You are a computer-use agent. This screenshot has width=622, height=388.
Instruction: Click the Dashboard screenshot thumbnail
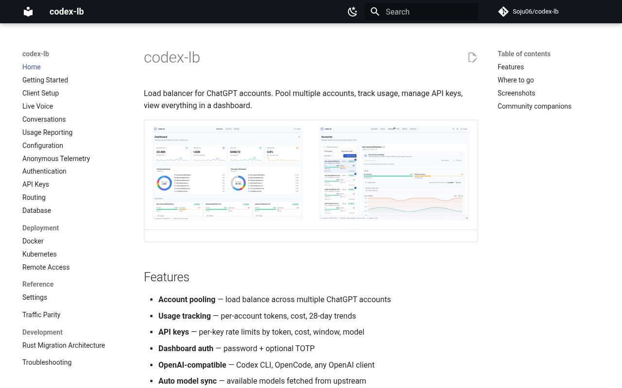pos(227,173)
